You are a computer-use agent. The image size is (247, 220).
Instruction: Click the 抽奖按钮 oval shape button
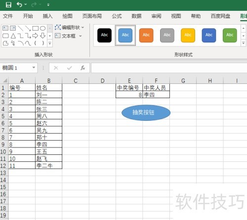click(x=146, y=112)
